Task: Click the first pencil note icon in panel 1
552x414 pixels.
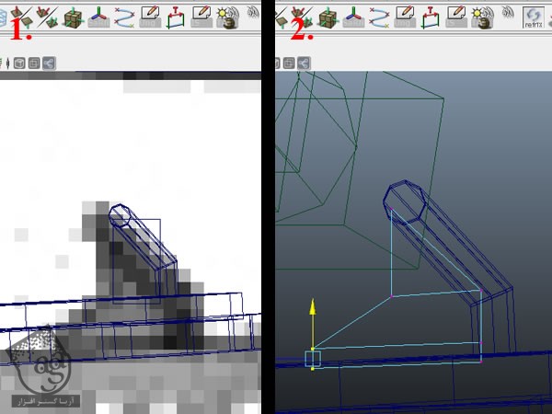Action: point(149,14)
